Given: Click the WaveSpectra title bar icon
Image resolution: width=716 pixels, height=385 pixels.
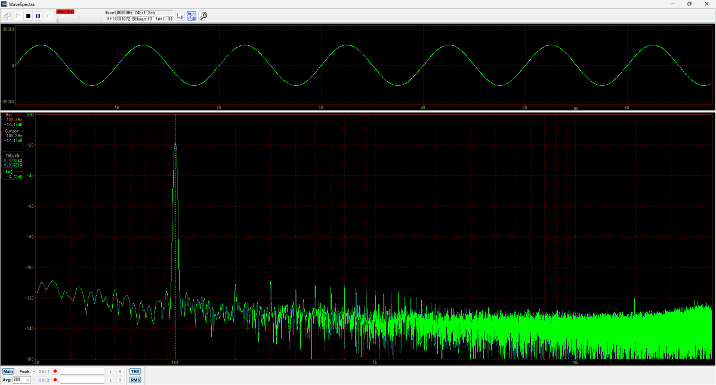Looking at the screenshot, I should 4,4.
